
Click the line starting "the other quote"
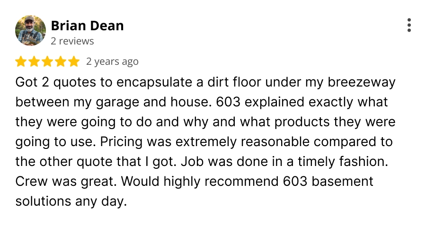pos(202,162)
